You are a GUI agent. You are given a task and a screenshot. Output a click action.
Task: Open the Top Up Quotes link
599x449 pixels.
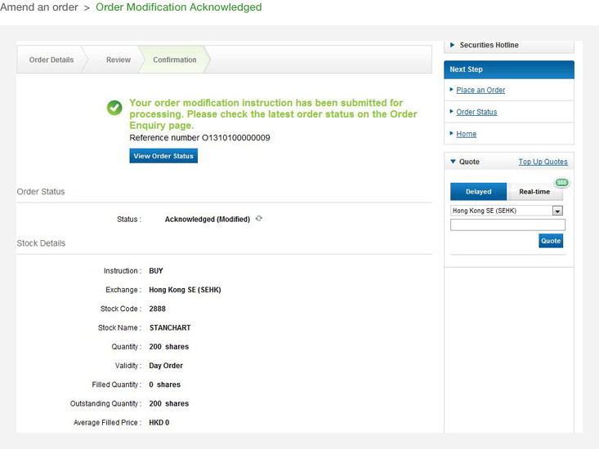point(543,162)
